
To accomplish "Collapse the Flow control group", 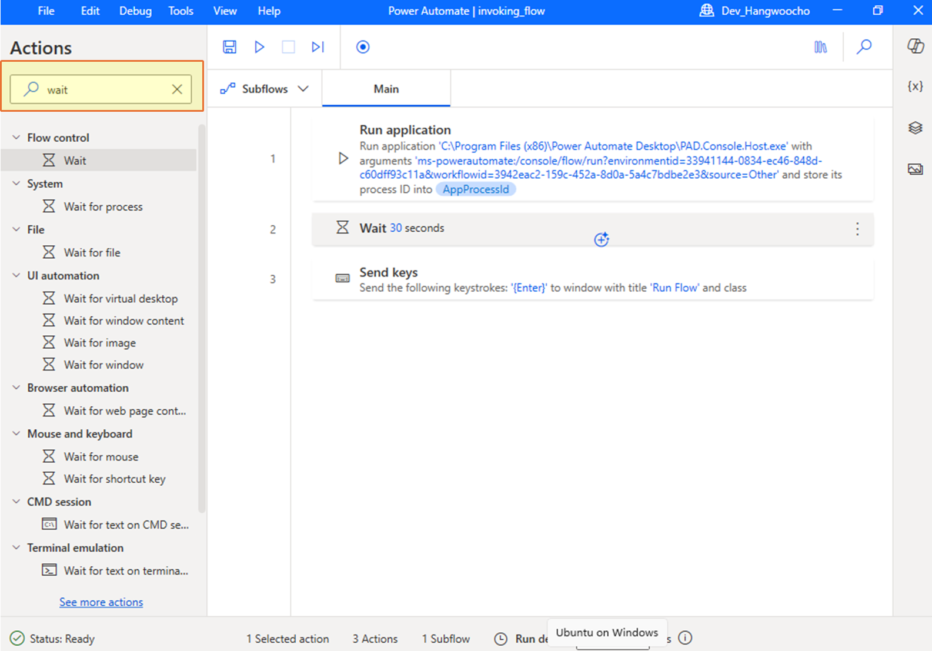I will pos(16,137).
